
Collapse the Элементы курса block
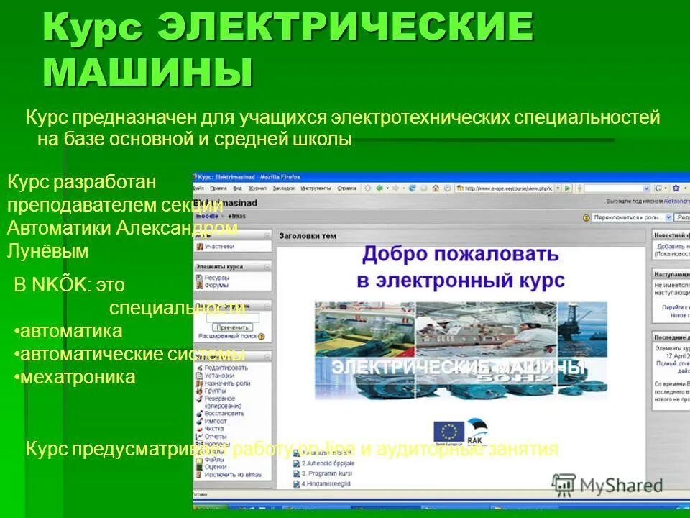(267, 267)
